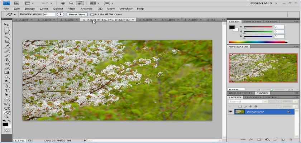The image size is (301, 143).
Task: Select the Crop tool
Action: (x=7, y=42)
